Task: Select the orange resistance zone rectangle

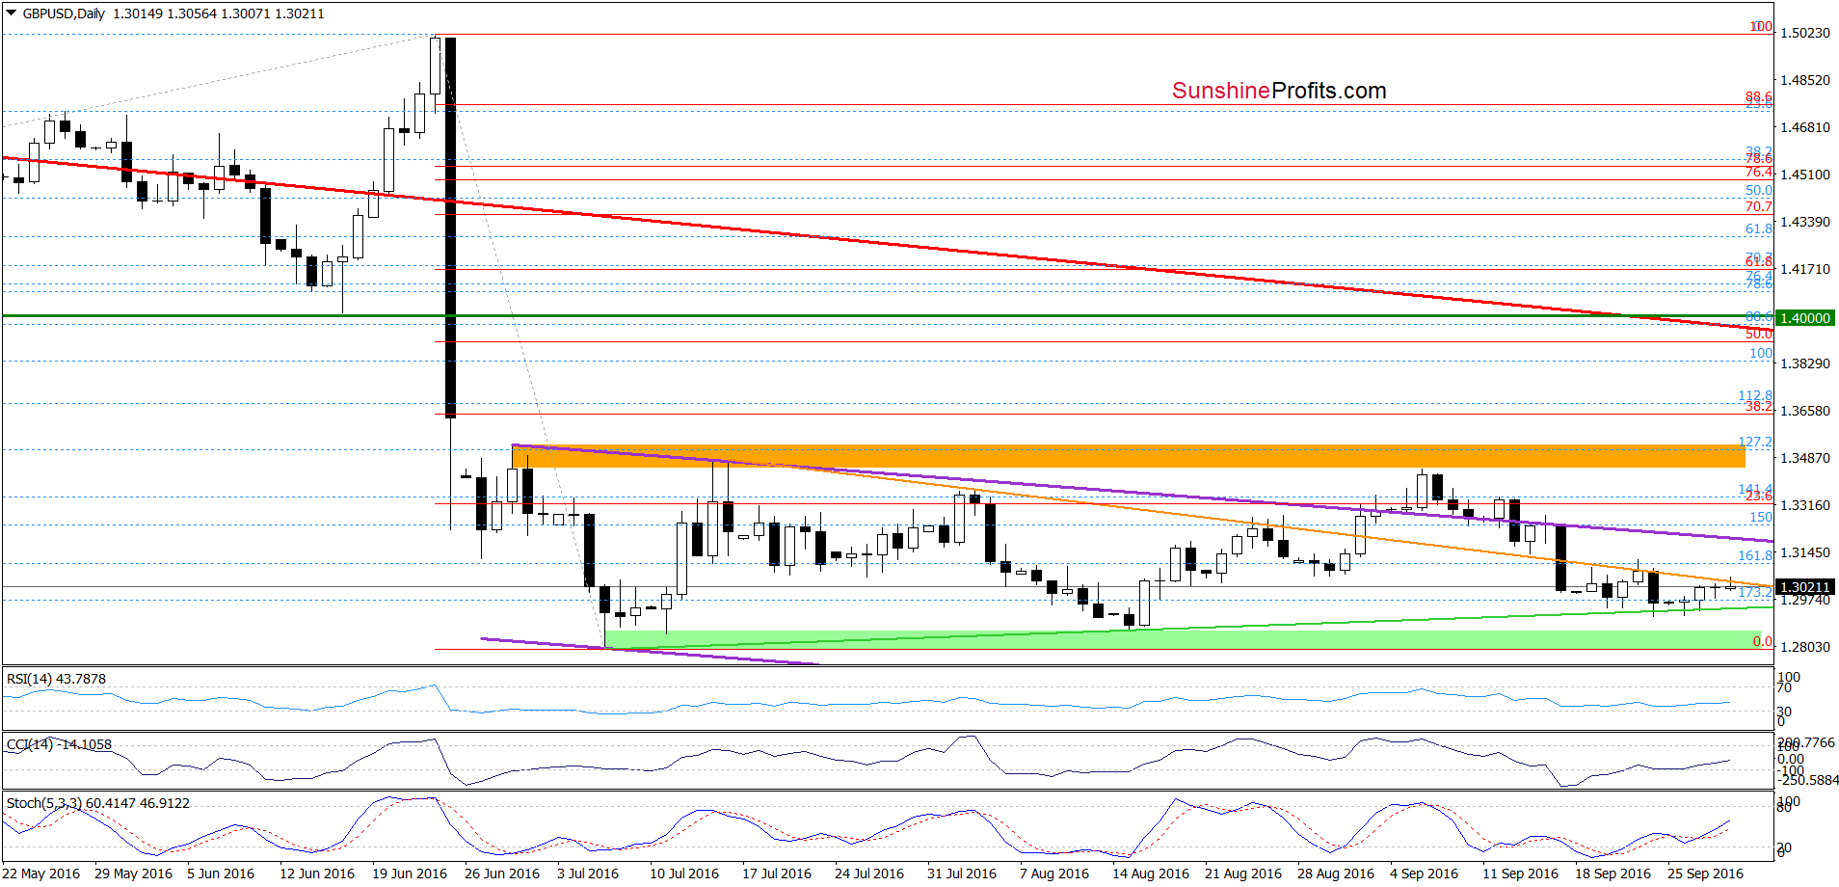Action: [x=1128, y=456]
